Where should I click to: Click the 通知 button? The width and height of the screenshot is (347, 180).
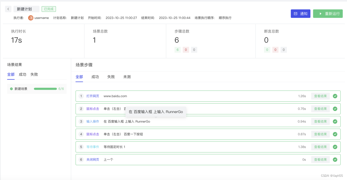pos(300,13)
